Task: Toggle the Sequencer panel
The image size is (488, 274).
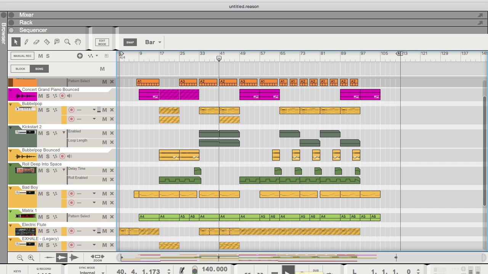Action: pos(33,30)
